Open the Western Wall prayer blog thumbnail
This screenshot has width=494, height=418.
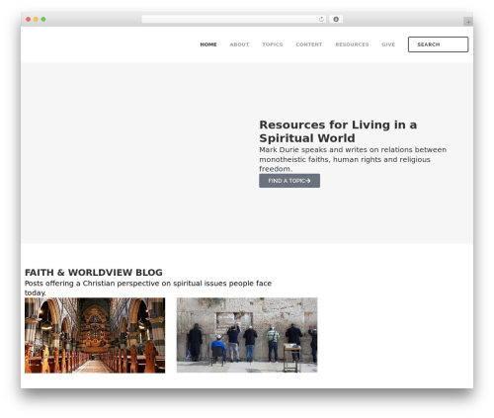click(247, 335)
